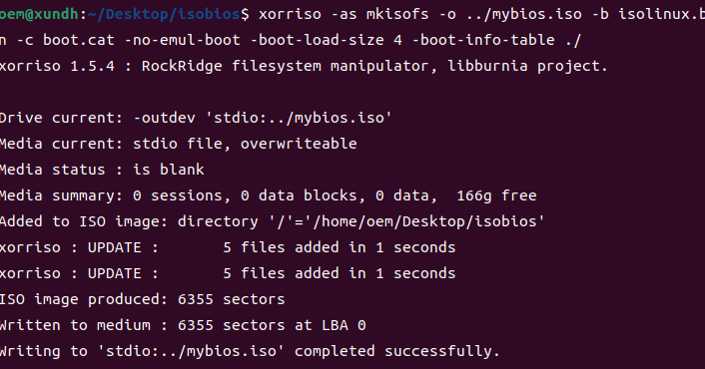
Task: Click the word overwriteable
Action: click(x=299, y=144)
